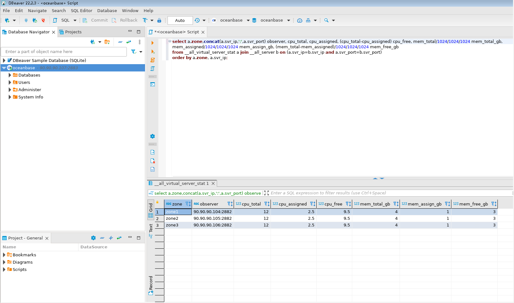Open the Database menu
This screenshot has width=514, height=303.
[107, 10]
